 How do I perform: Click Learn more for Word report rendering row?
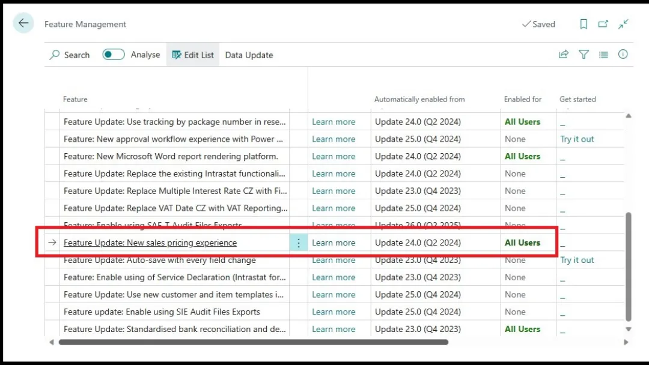coord(334,157)
